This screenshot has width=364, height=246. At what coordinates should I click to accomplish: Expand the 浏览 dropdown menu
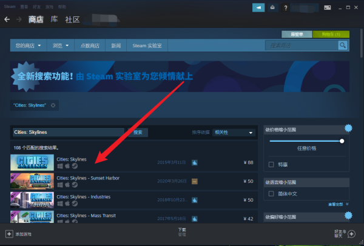click(x=60, y=45)
